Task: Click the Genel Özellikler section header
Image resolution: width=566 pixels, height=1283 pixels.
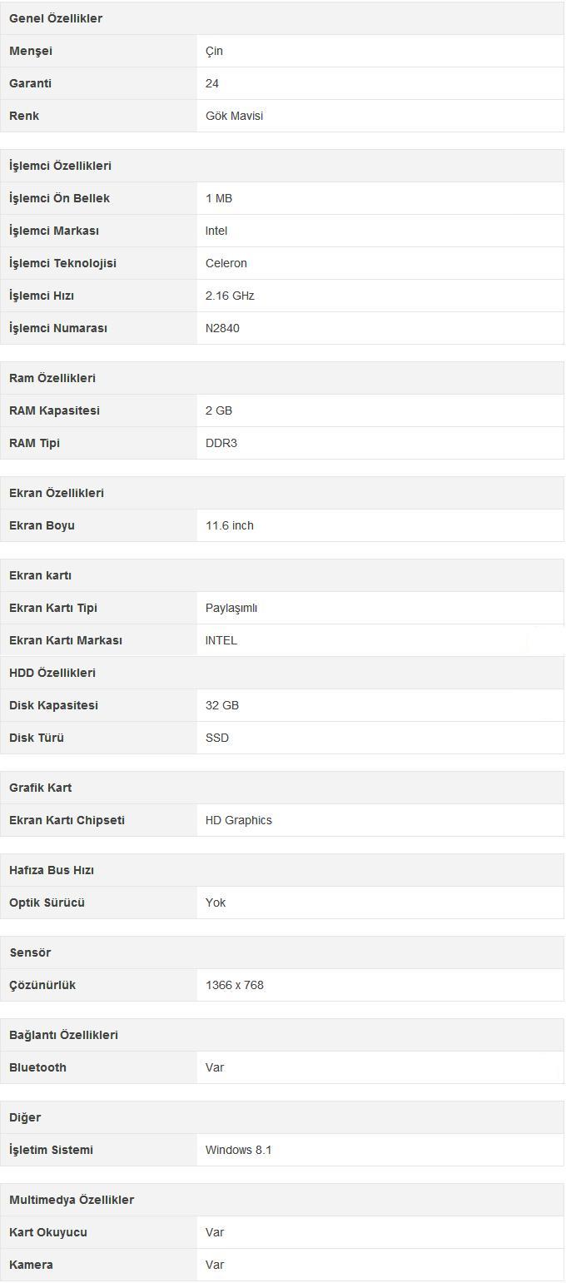Action: [x=282, y=18]
